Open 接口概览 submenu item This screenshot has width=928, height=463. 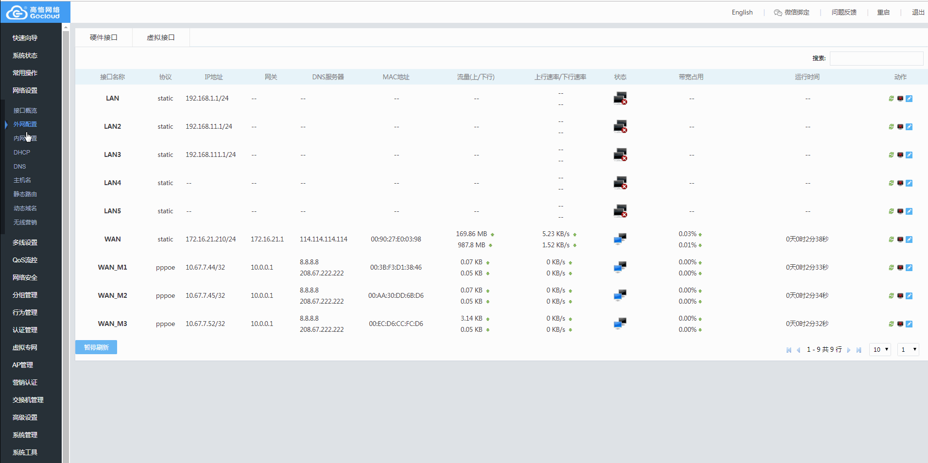[25, 111]
